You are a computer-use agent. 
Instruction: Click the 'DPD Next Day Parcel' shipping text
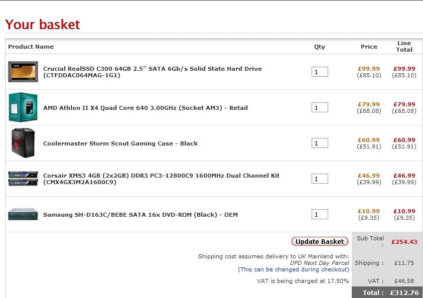pyautogui.click(x=320, y=263)
